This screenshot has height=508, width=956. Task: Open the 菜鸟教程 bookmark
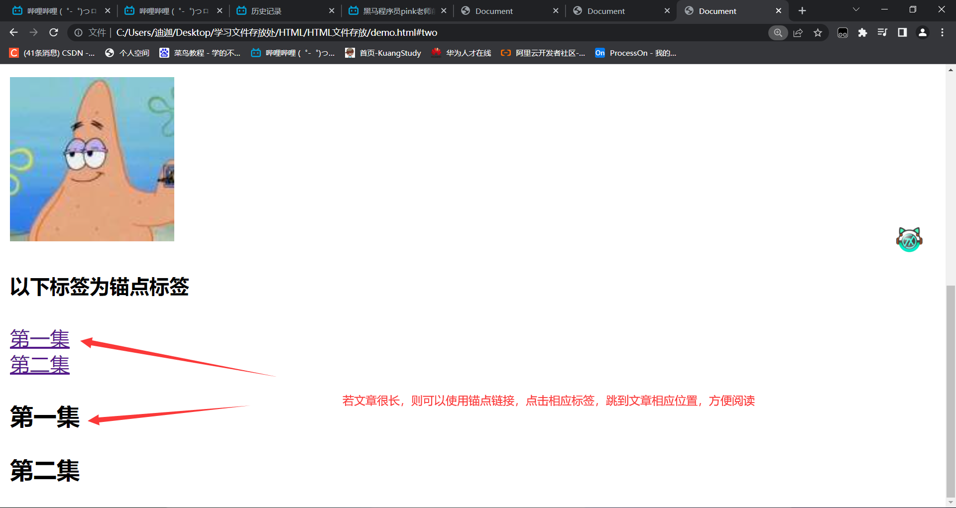200,53
